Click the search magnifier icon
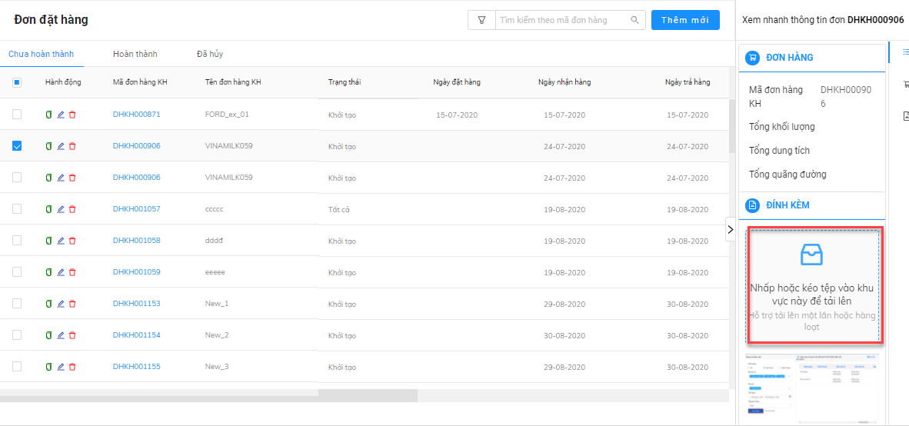Viewport: 909px width, 426px height. [634, 20]
